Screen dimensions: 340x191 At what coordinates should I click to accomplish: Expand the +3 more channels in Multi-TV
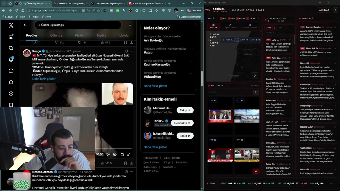(256, 171)
